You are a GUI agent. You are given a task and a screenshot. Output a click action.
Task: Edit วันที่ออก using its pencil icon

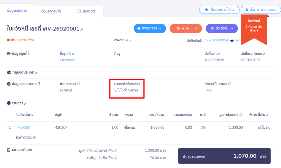(219, 53)
